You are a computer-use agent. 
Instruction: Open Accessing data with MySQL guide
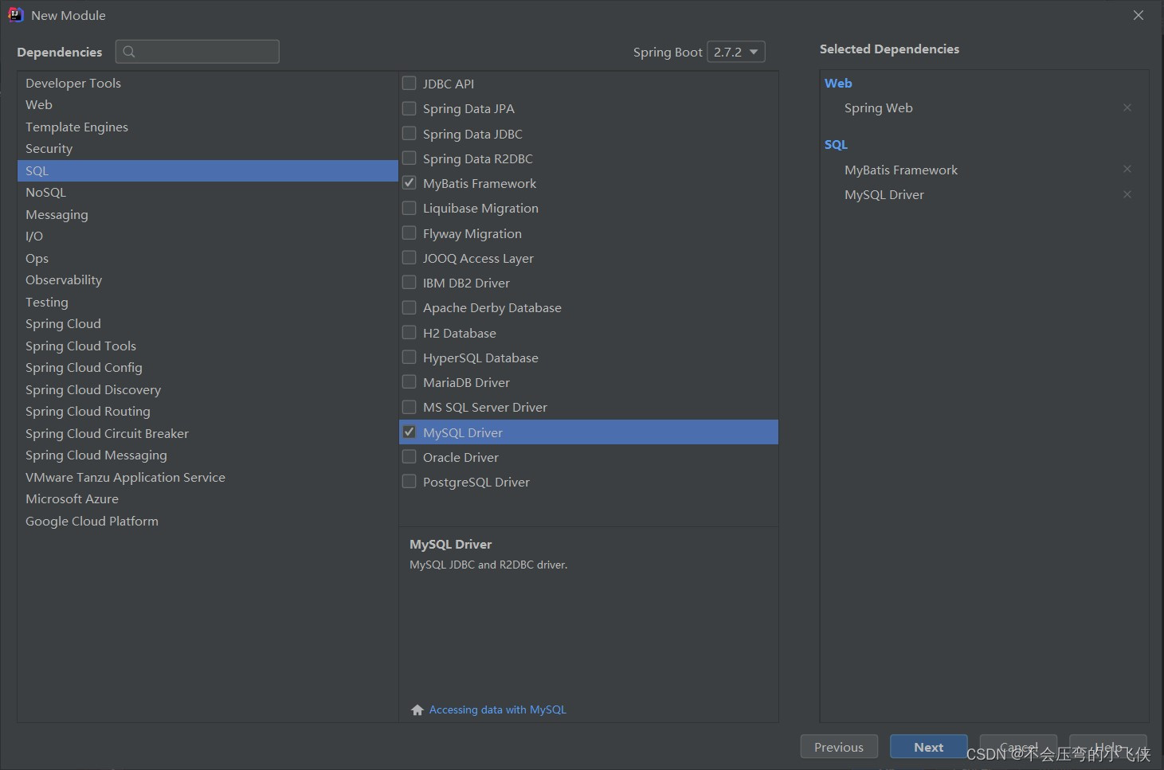(498, 709)
